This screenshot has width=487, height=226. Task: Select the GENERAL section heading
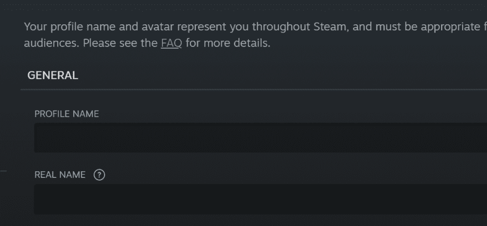(x=53, y=76)
